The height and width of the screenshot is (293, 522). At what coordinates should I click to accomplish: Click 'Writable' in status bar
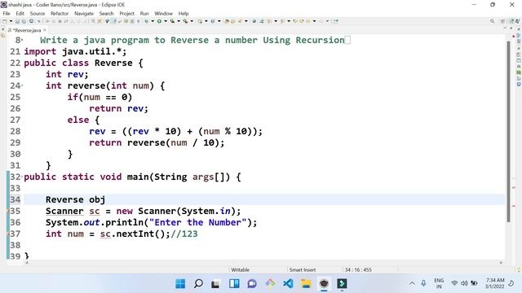coord(240,269)
